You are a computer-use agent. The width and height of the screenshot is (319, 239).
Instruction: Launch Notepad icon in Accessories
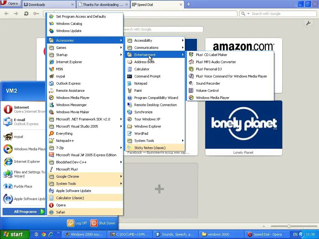click(129, 83)
